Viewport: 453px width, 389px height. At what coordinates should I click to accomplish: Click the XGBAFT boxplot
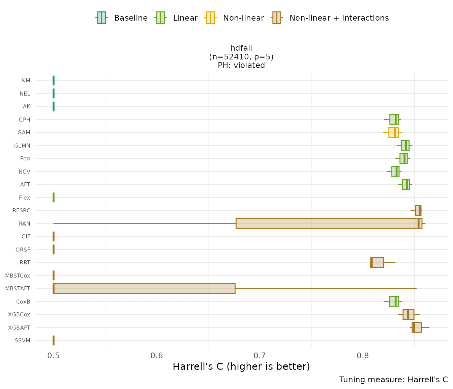pos(417,328)
